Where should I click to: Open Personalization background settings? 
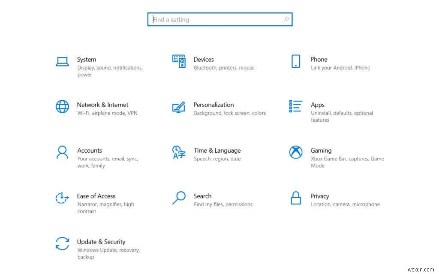(x=213, y=105)
